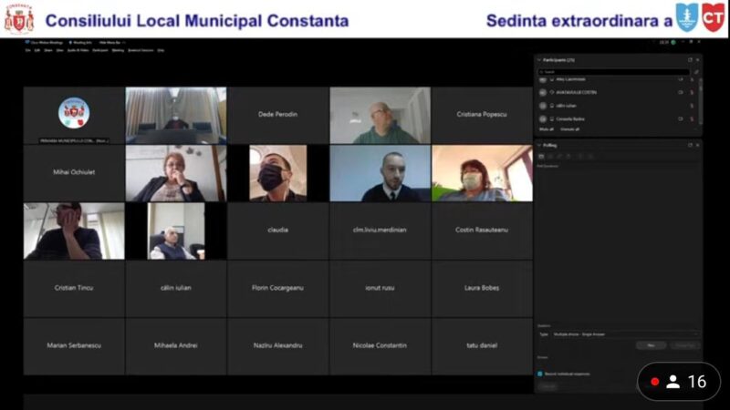This screenshot has width=730, height=410.
Task: Click the new poll icon in Polling toolbar
Action: 541,156
